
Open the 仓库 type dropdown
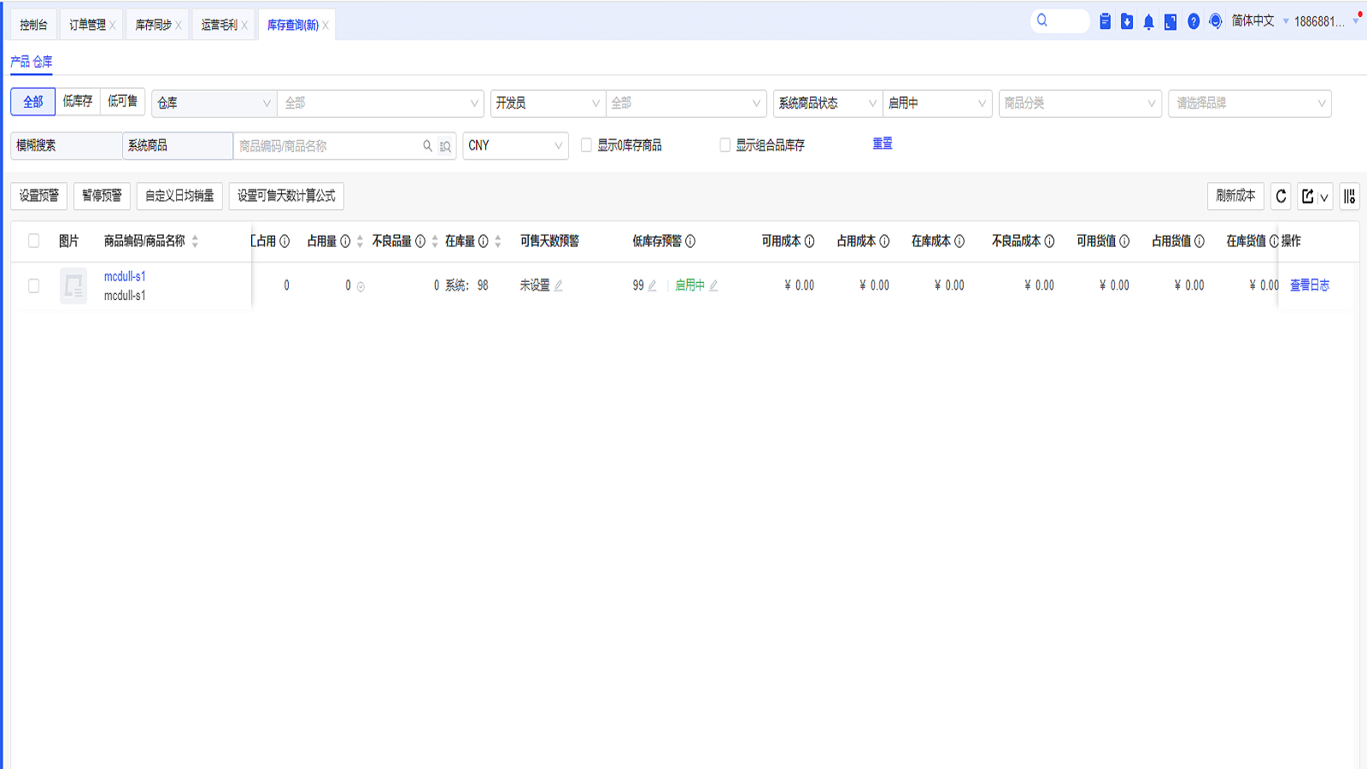214,103
